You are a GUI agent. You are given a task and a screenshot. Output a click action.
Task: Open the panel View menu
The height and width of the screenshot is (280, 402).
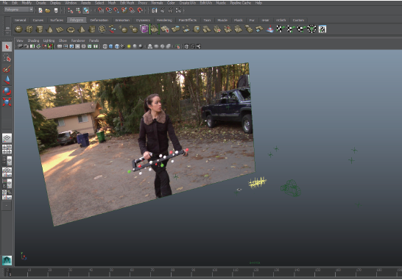pos(20,40)
